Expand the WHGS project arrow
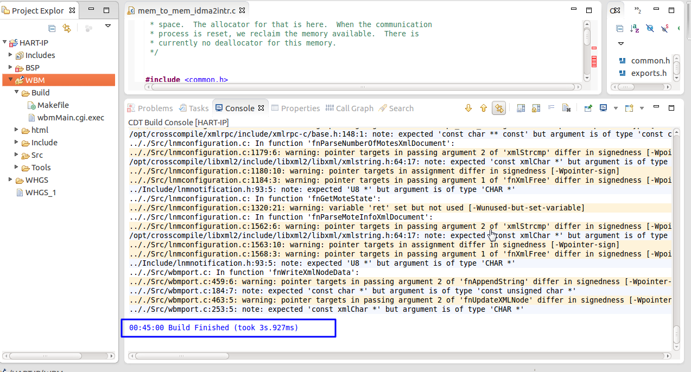The height and width of the screenshot is (372, 691). click(10, 179)
